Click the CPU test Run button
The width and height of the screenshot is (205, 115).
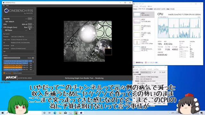30,24
